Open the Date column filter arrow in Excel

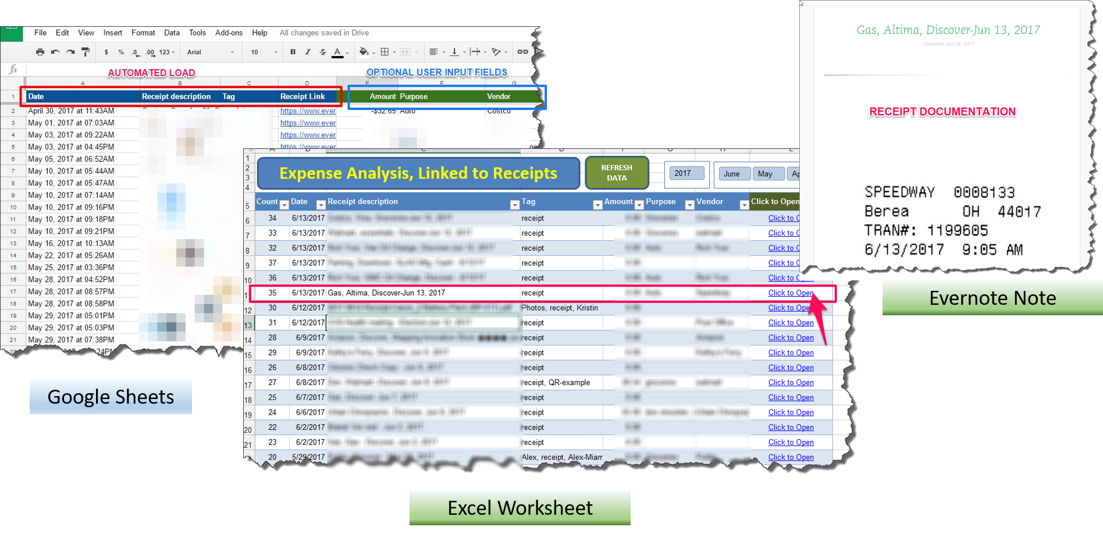(x=321, y=205)
